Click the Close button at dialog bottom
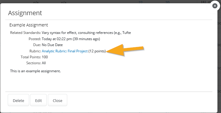221x113 pixels. tap(57, 100)
